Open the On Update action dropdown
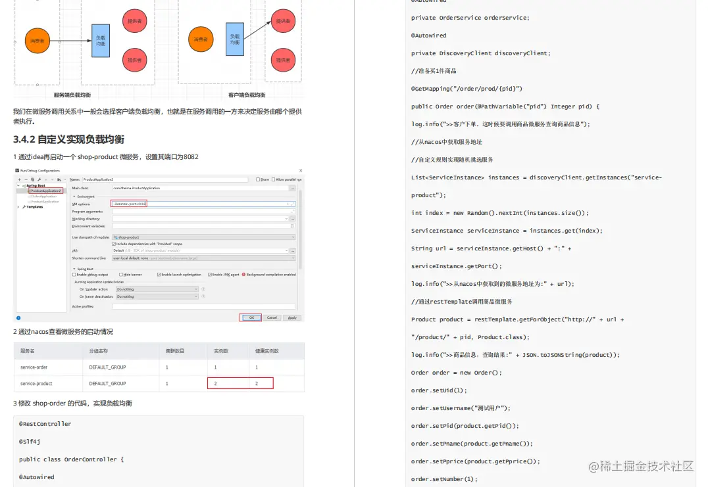Image resolution: width=708 pixels, height=487 pixels. click(157, 289)
